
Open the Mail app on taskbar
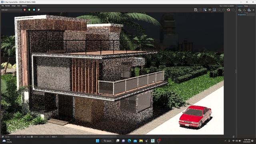point(135,141)
